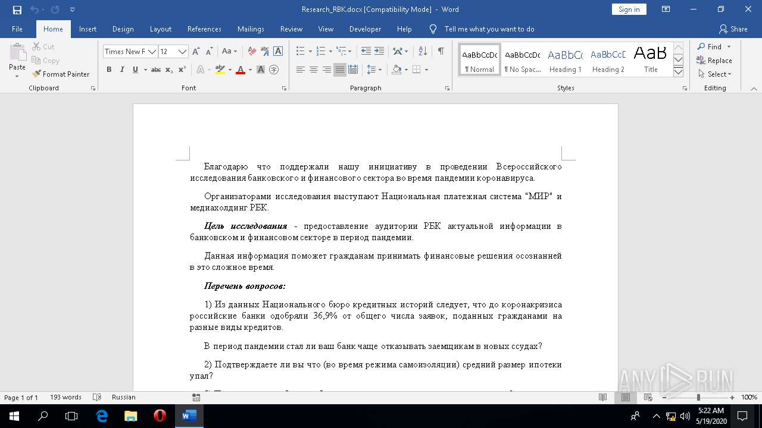Expand the Bullets list dropdown arrow
The width and height of the screenshot is (762, 428).
click(310, 52)
